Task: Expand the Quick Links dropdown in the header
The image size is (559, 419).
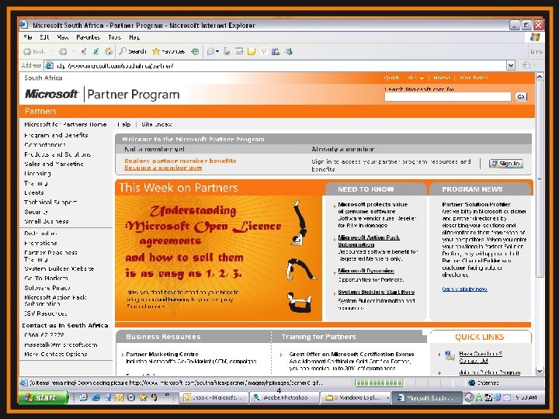Action: (422, 78)
